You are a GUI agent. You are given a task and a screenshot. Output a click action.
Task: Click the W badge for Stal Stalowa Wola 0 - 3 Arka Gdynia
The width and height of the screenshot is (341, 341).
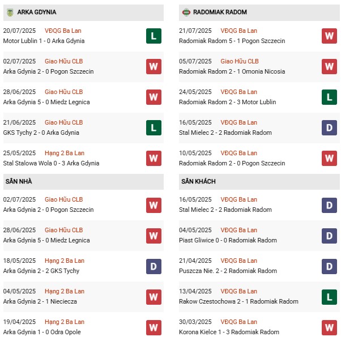pos(154,159)
